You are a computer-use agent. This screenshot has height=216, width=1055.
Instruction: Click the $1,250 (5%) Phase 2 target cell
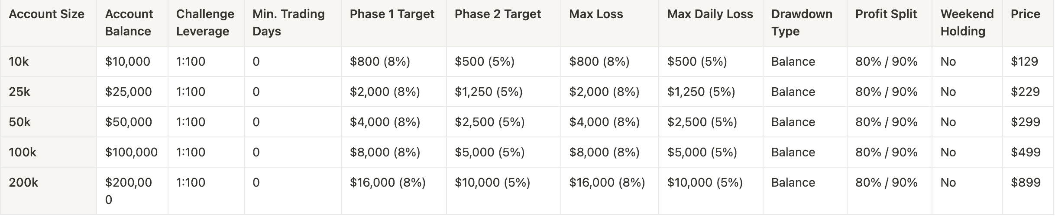[x=489, y=92]
